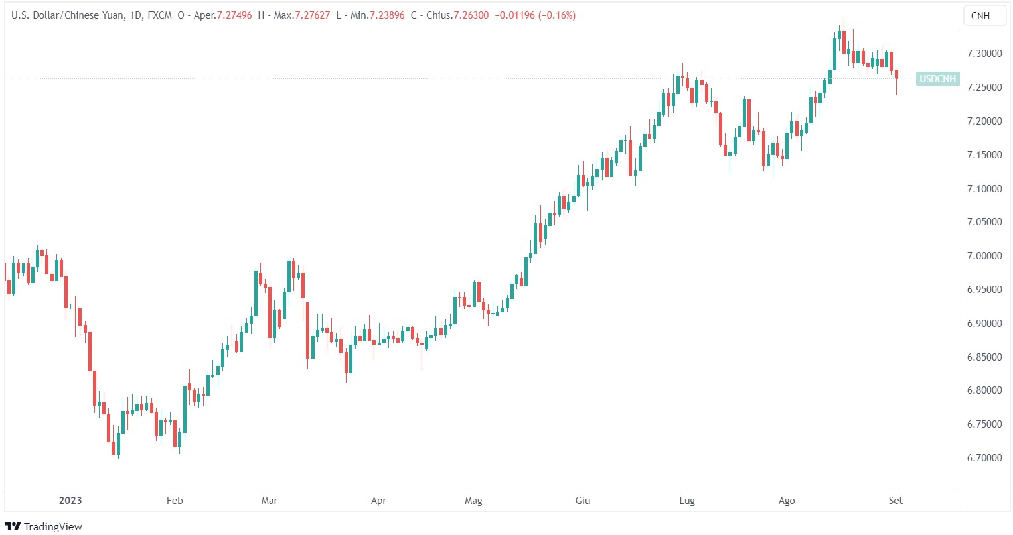
Task: Click the Min low value 7.23896
Action: [386, 15]
